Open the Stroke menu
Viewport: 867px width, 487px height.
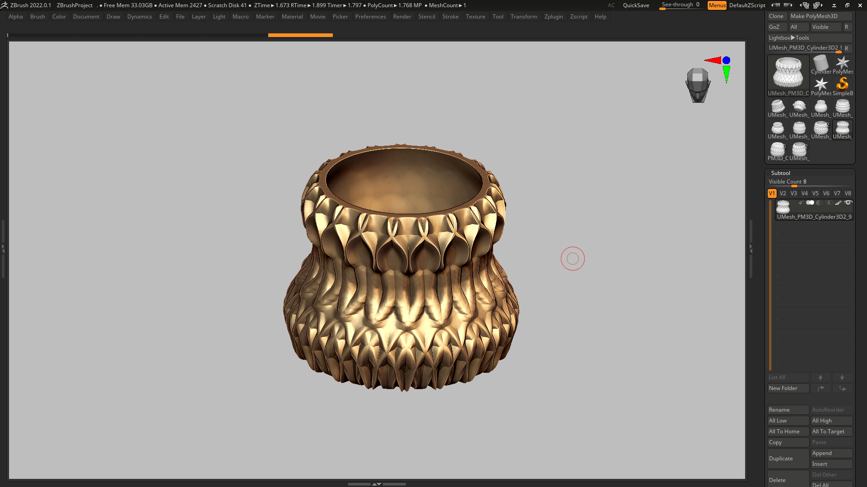tap(450, 17)
